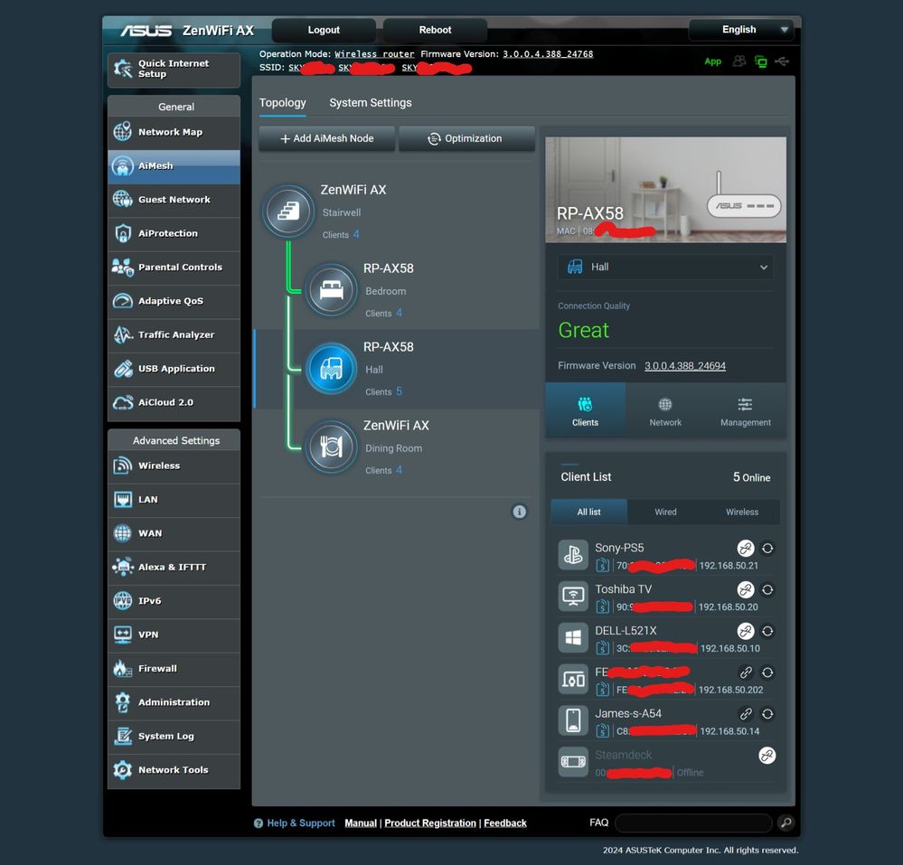Select the Dining Room ZenWiFi AX node icon

pyautogui.click(x=331, y=447)
